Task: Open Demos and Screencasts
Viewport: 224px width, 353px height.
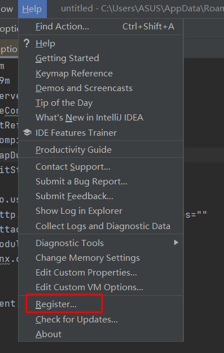Action: [101, 88]
